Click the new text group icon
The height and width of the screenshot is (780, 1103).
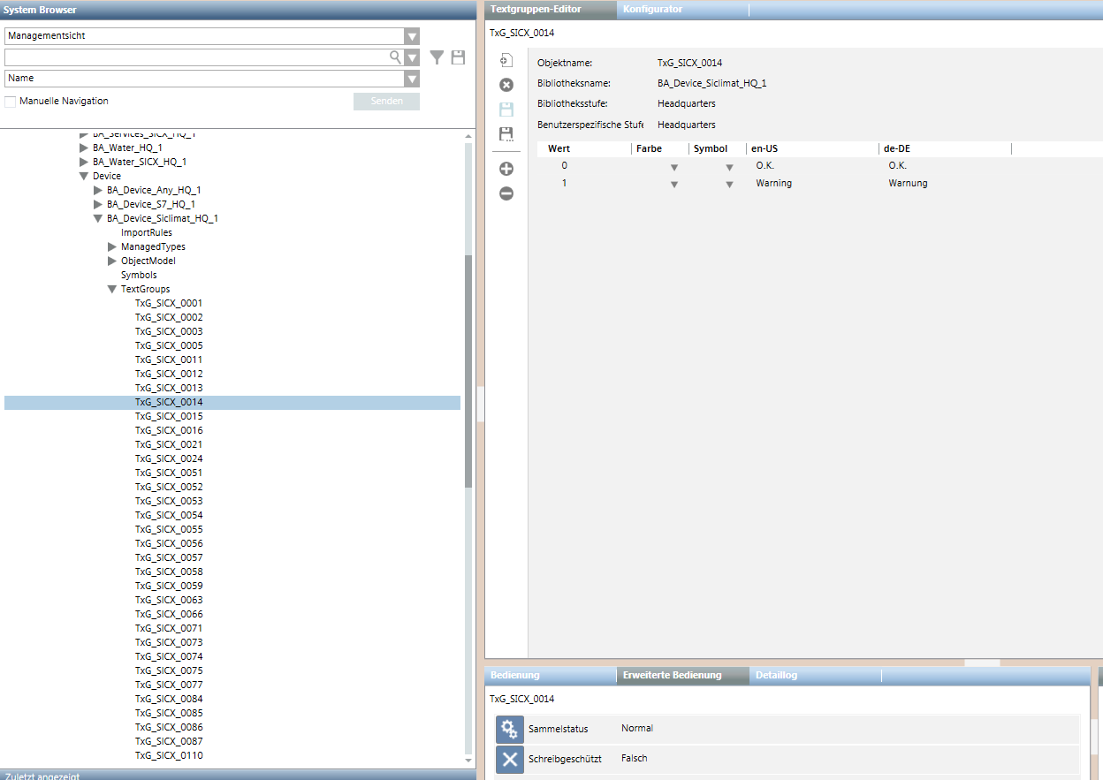click(506, 60)
